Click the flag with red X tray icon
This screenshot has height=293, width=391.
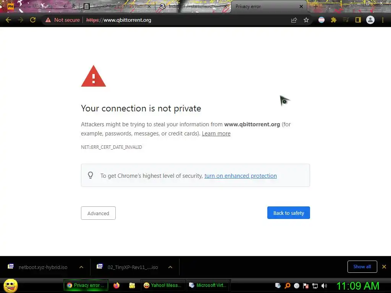point(306,285)
